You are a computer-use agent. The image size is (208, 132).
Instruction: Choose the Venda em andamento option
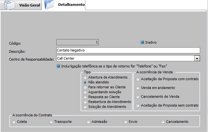pos(138,88)
